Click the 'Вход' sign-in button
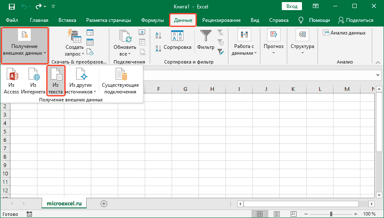Viewport: 384px width, 218px height. (292, 6)
